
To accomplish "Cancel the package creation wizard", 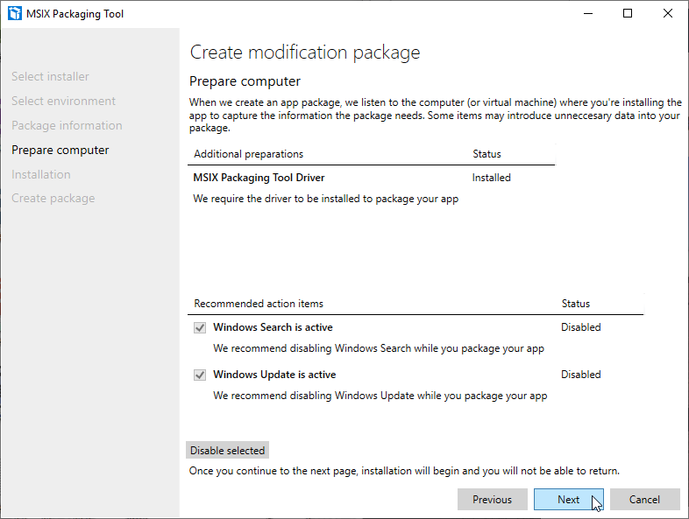I will [644, 500].
